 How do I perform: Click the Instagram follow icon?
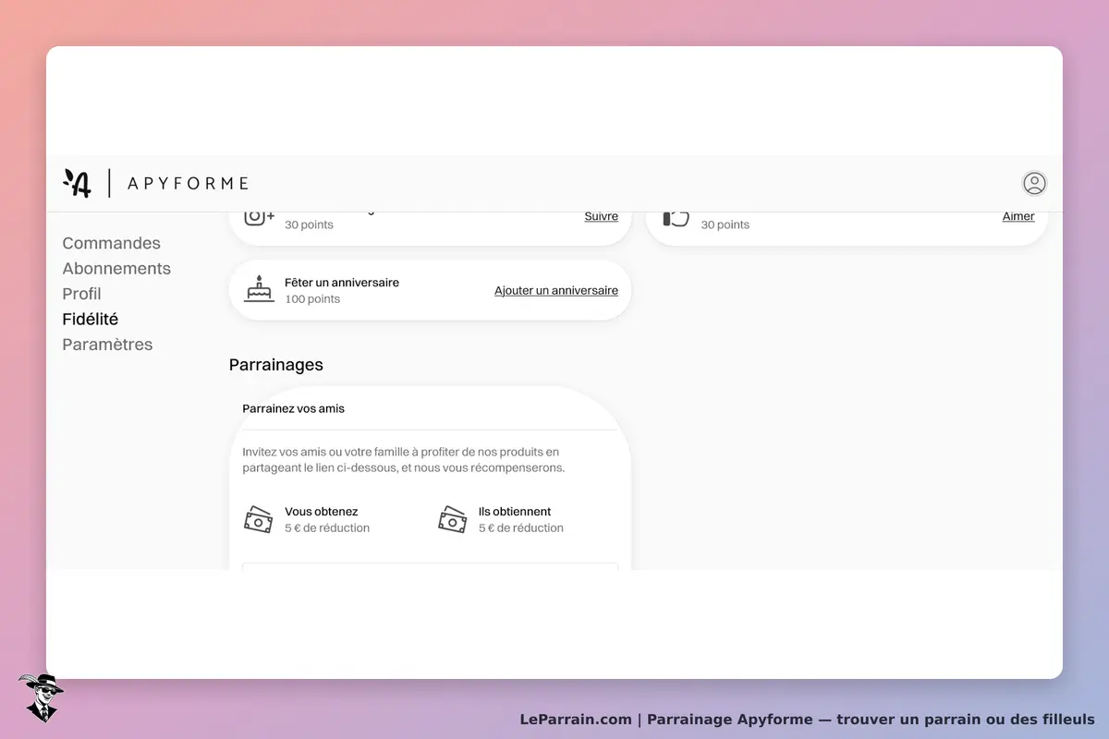click(x=259, y=218)
